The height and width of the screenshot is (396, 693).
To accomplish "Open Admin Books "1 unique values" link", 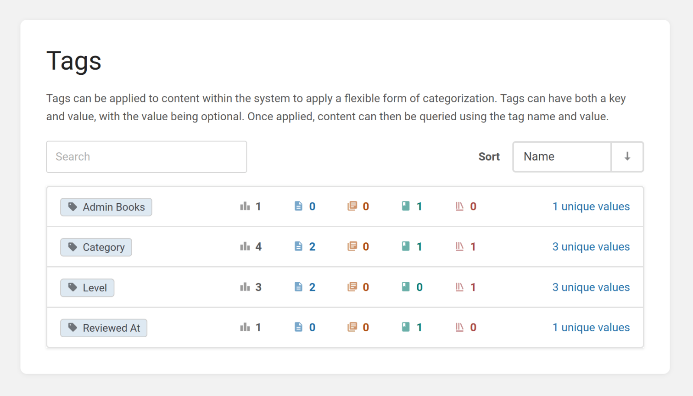I will [591, 207].
